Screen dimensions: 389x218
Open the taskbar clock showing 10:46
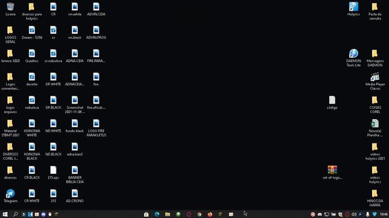pyautogui.click(x=384, y=214)
